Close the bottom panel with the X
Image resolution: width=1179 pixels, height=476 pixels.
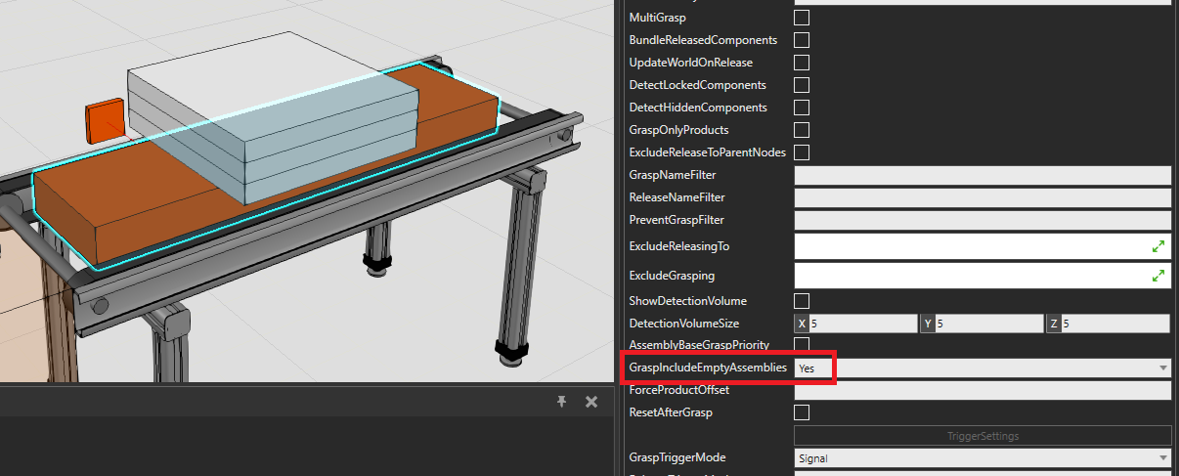[x=590, y=402]
